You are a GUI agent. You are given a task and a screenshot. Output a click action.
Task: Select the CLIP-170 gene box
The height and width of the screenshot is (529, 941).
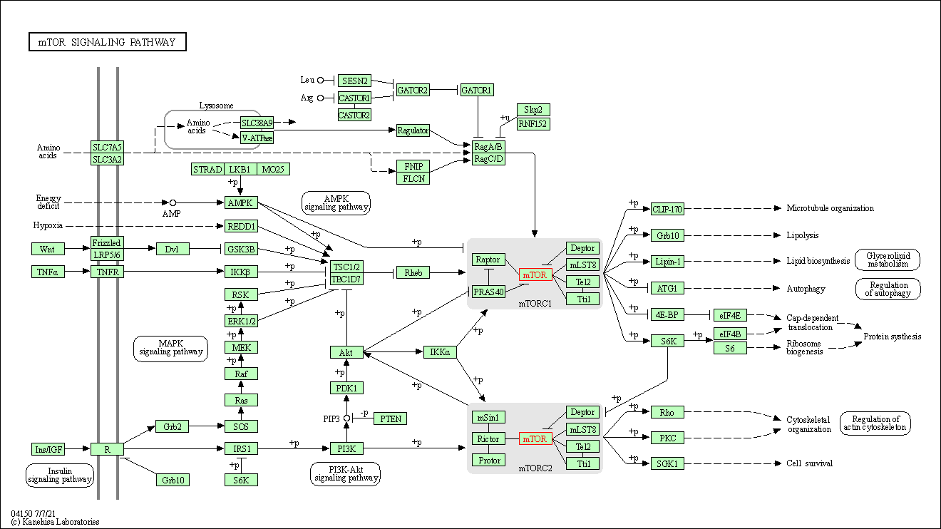coord(667,209)
